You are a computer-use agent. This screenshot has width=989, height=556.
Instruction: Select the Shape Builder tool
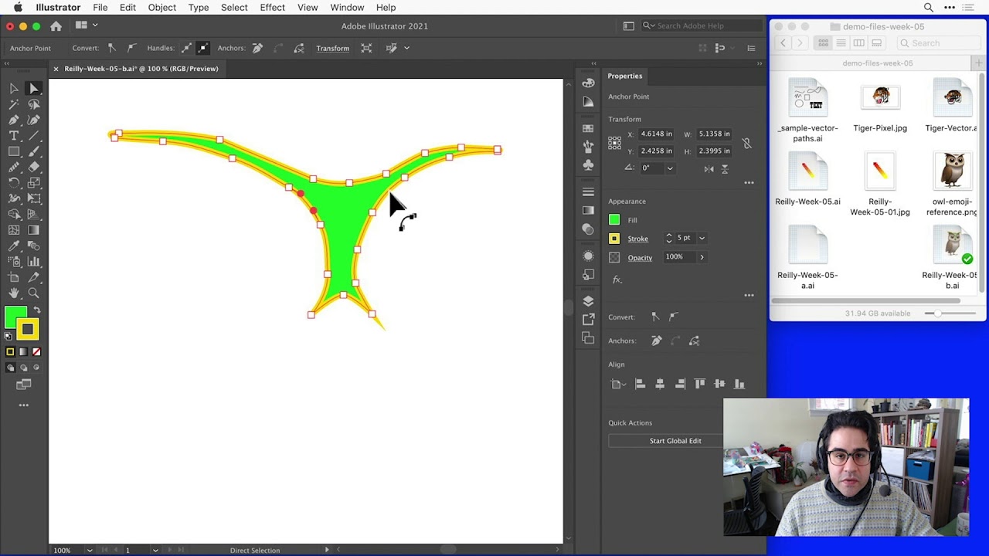pyautogui.click(x=14, y=214)
